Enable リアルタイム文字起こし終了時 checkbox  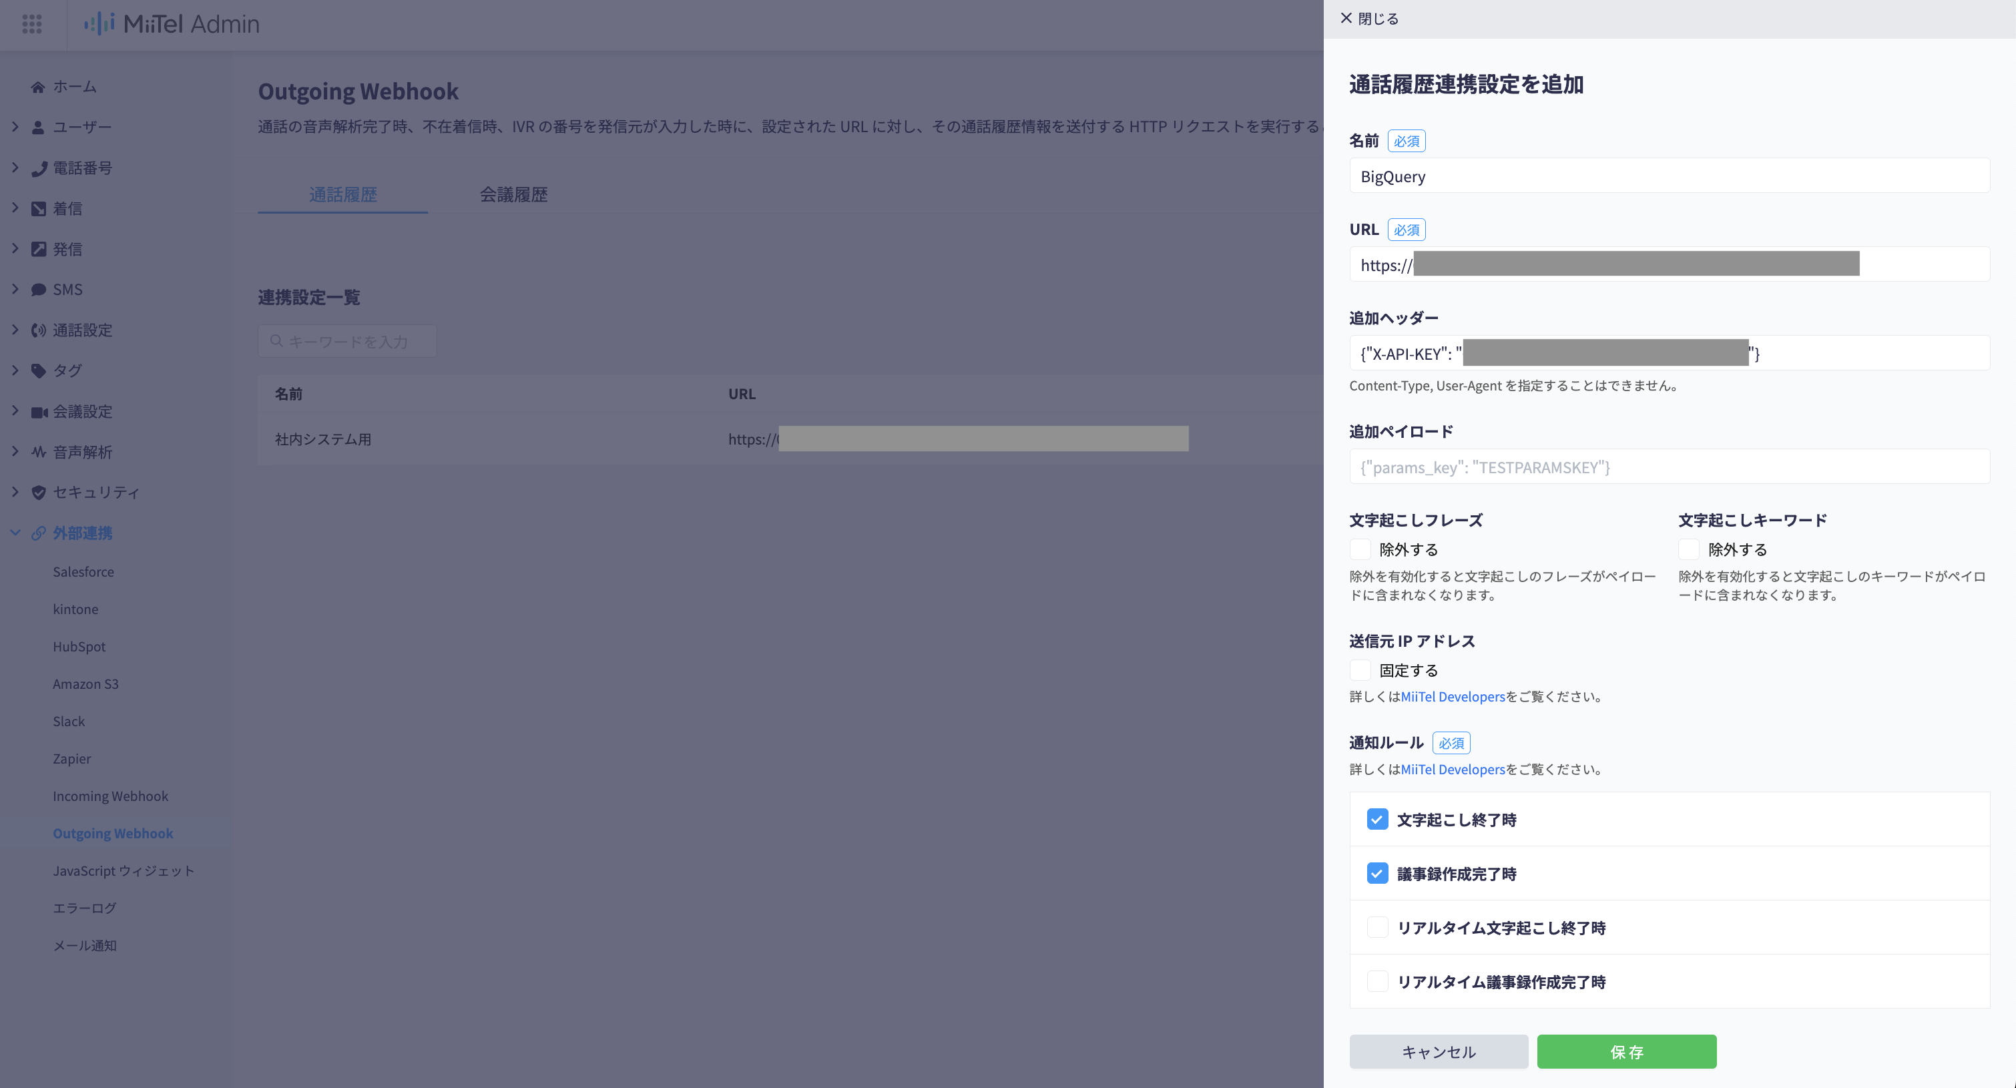click(1376, 928)
